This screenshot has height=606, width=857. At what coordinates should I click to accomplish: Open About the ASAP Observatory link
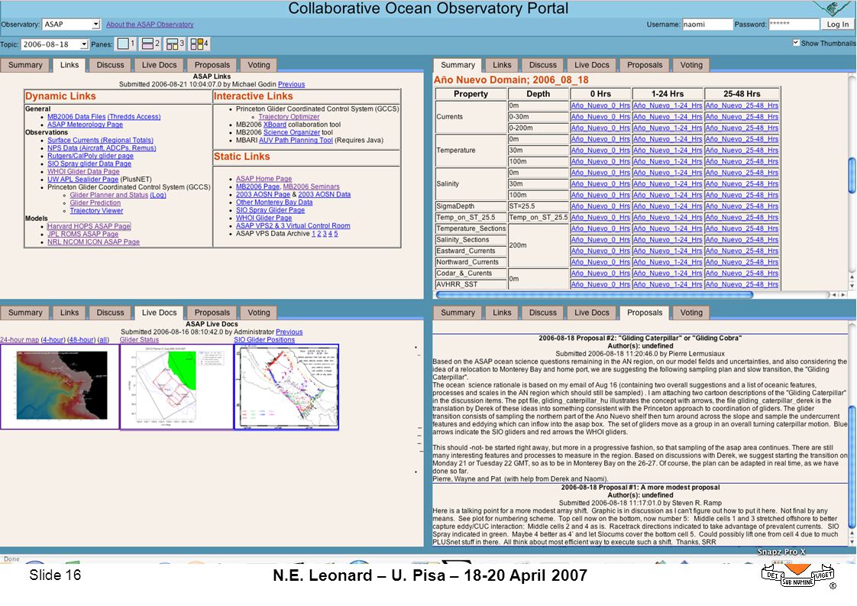point(150,24)
